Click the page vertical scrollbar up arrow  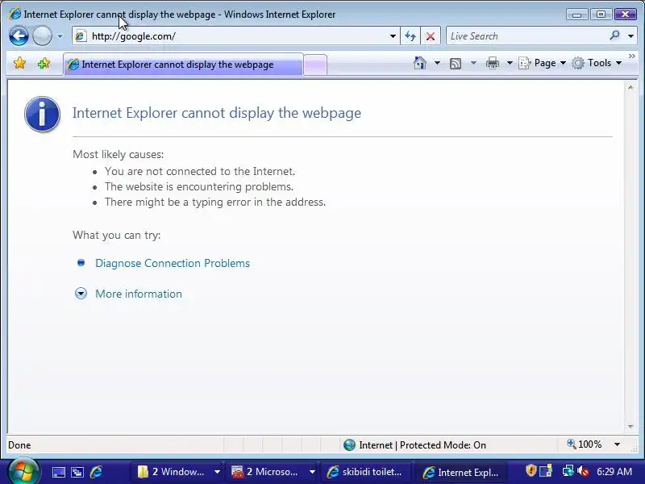[630, 88]
